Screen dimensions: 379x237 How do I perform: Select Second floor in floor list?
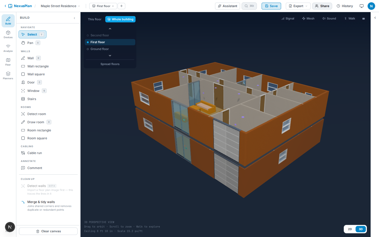coord(110,35)
